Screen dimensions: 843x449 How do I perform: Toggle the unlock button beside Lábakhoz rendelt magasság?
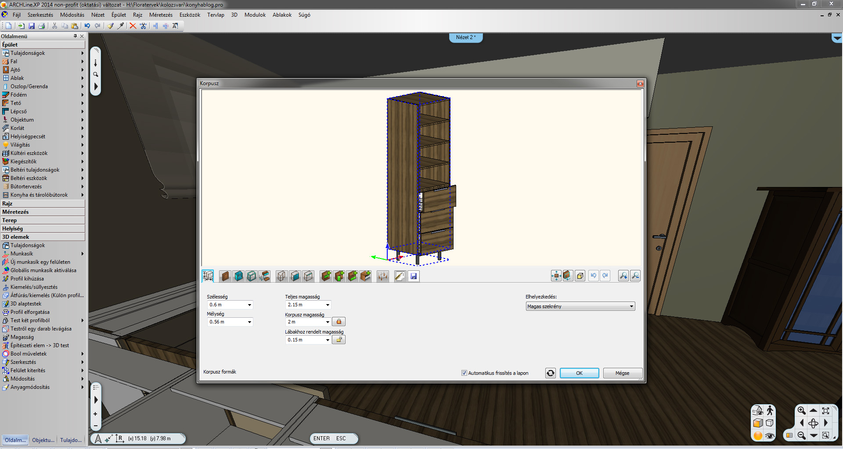339,340
